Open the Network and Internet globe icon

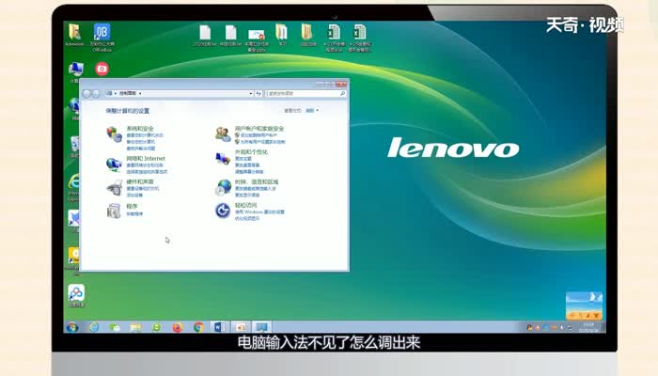[114, 164]
